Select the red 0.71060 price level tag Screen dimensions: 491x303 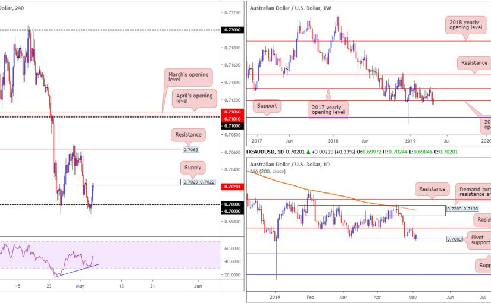click(232, 112)
